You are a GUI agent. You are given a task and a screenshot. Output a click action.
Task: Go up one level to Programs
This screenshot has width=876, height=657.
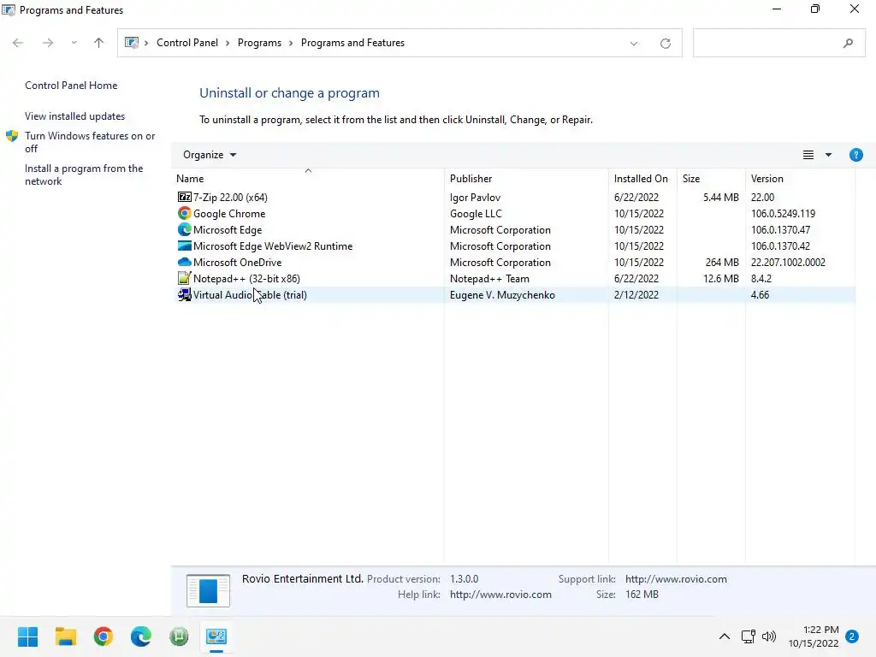click(99, 43)
